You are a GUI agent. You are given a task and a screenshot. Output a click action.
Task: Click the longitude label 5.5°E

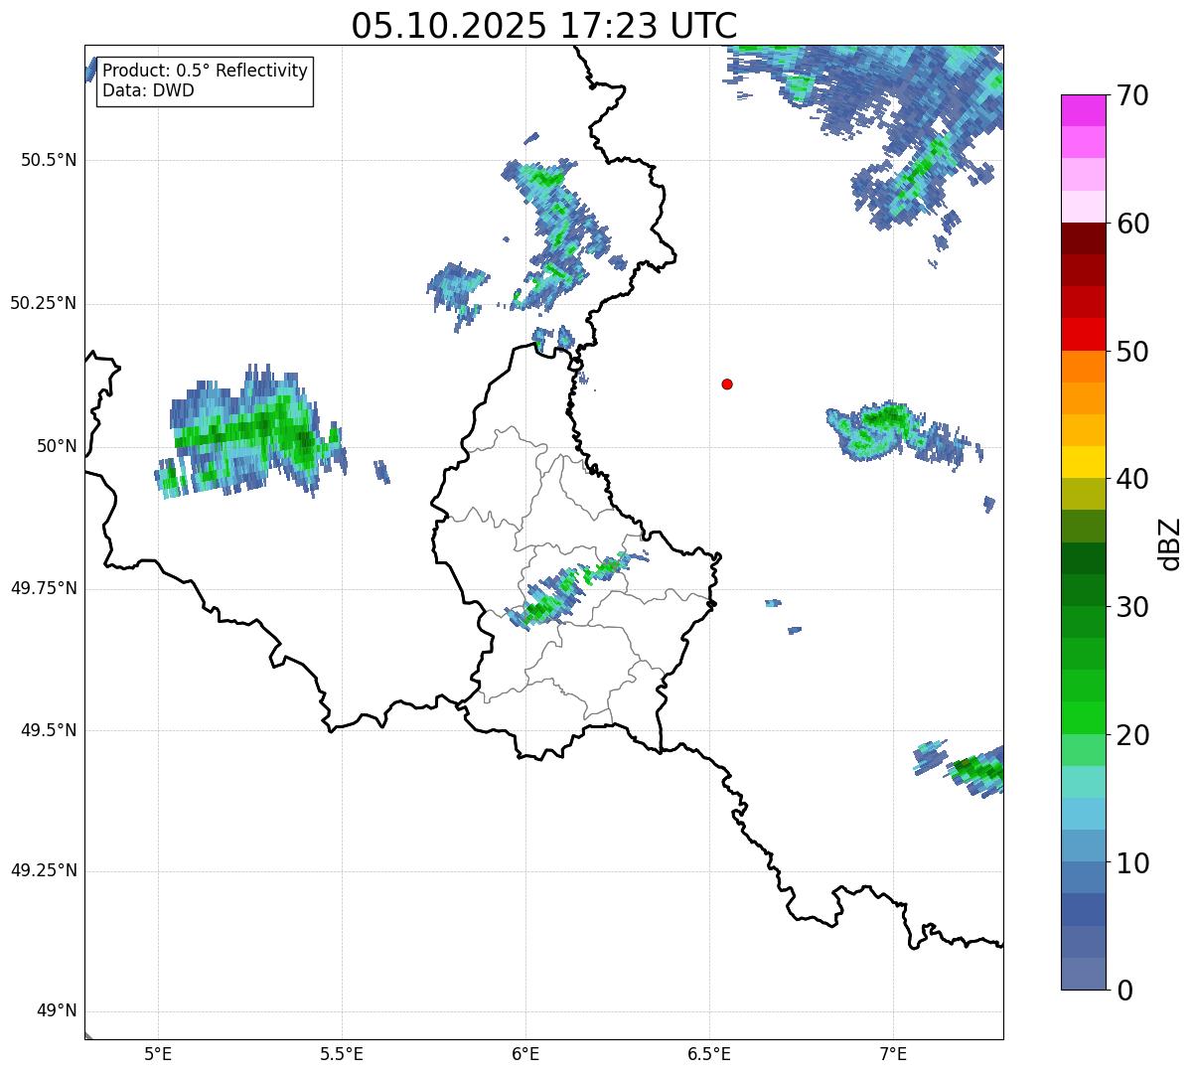[342, 1053]
